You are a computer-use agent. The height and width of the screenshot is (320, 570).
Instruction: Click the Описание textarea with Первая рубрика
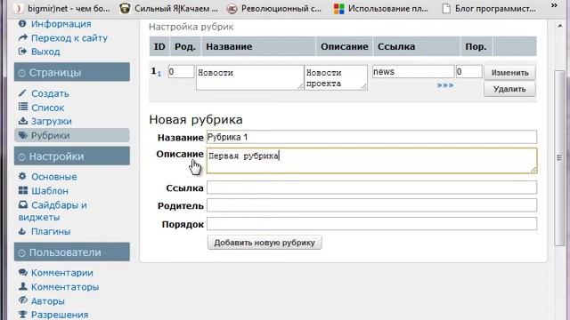[x=371, y=160]
